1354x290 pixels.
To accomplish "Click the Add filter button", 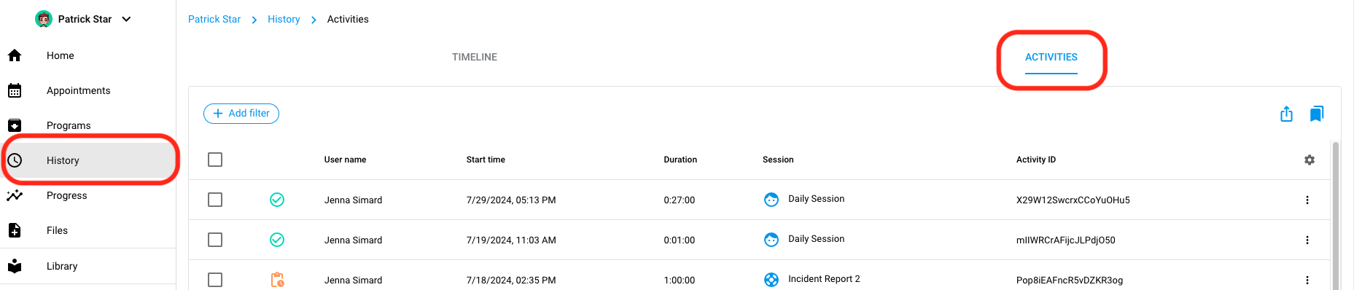I will click(x=241, y=114).
